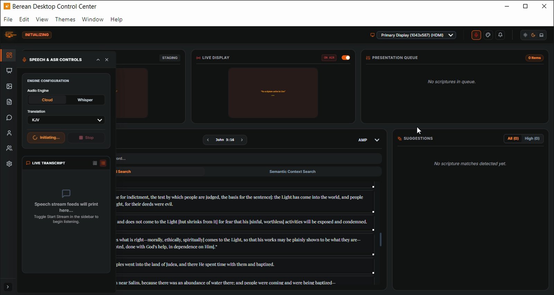Open the File menu
Image resolution: width=554 pixels, height=295 pixels.
pyautogui.click(x=8, y=19)
